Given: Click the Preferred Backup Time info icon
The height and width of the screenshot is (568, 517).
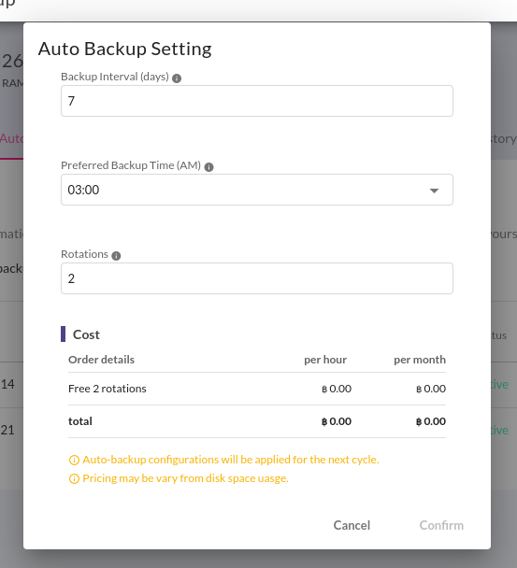Looking at the screenshot, I should (208, 167).
